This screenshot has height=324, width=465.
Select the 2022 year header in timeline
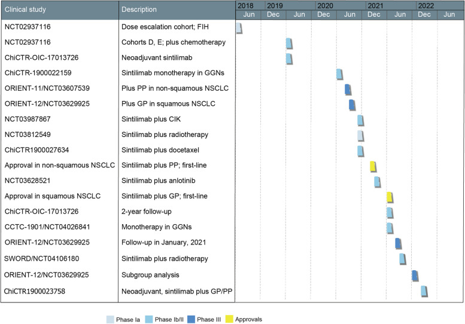point(426,5)
